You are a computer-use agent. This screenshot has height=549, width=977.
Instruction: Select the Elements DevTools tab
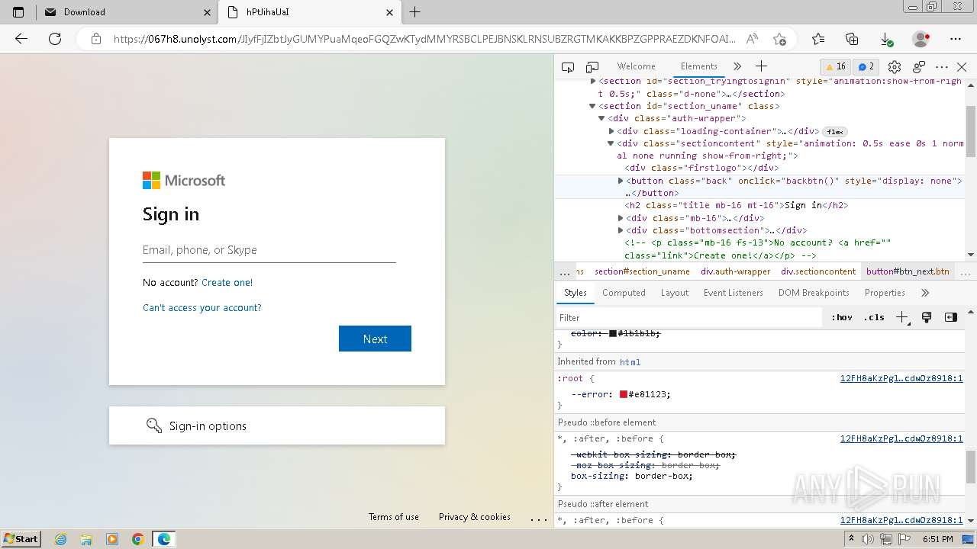coord(699,66)
